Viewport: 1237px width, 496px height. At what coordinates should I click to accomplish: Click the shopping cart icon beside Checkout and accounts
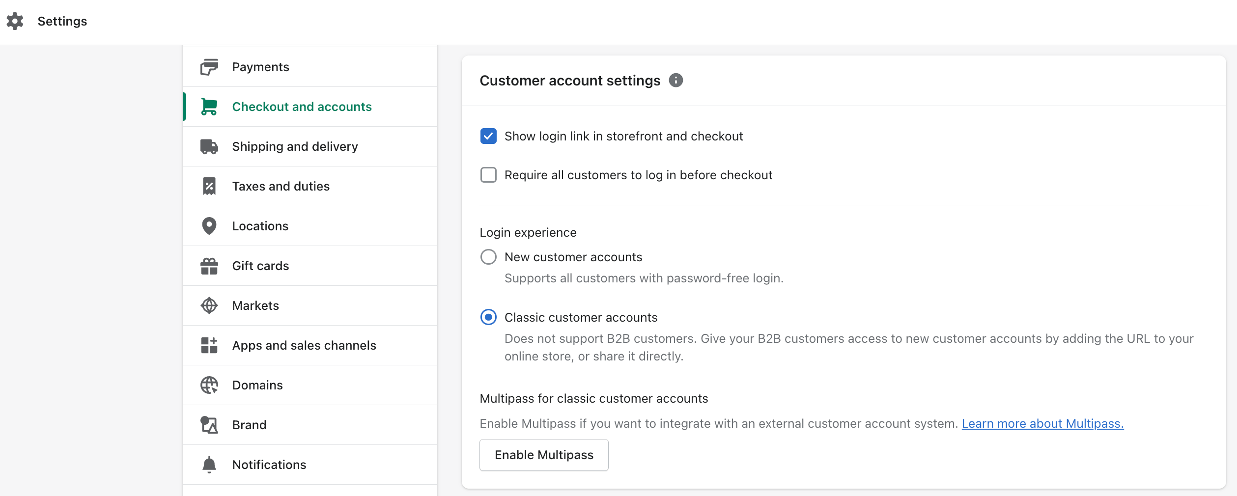pyautogui.click(x=209, y=107)
